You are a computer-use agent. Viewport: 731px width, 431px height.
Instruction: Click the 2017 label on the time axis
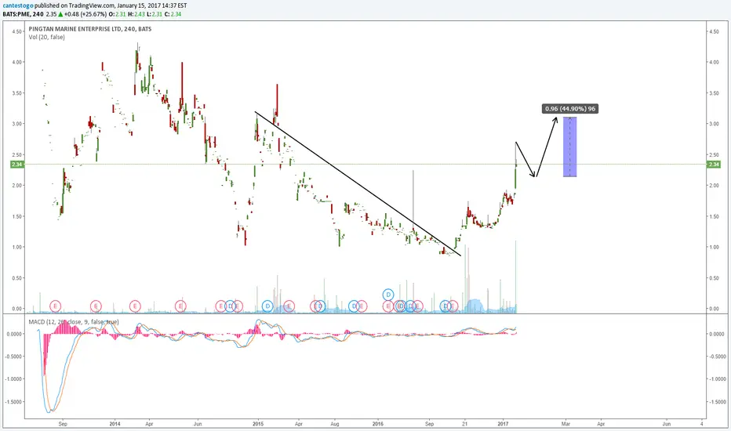click(503, 424)
